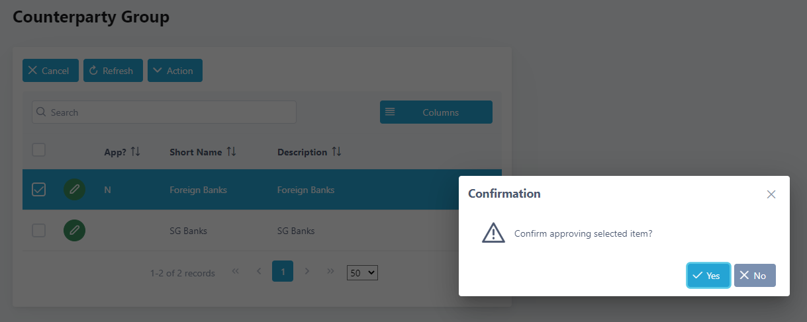Click the Search input field
The image size is (807, 322).
coord(164,112)
